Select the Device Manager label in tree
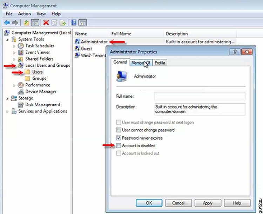 (41, 92)
